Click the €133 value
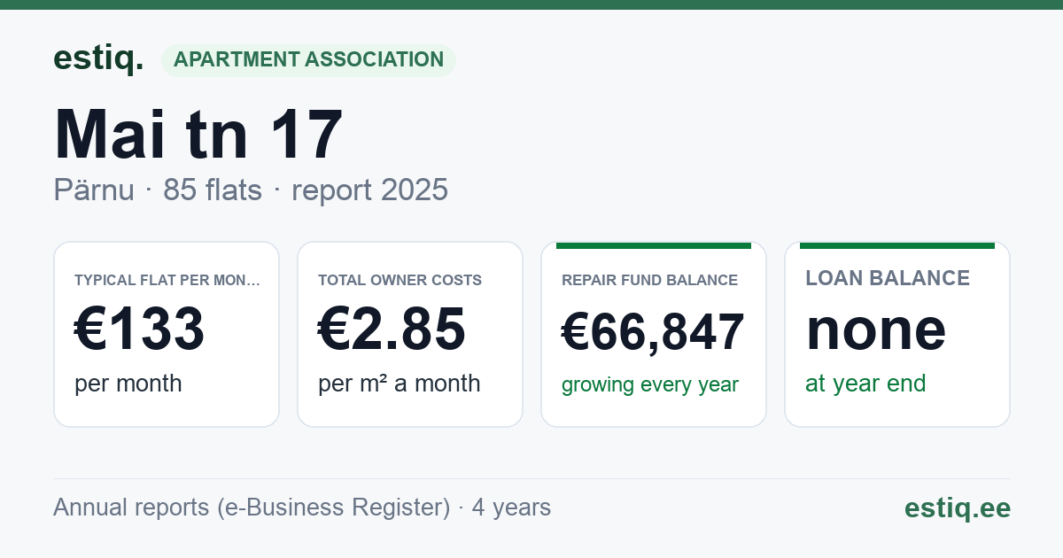This screenshot has height=558, width=1063. click(140, 329)
